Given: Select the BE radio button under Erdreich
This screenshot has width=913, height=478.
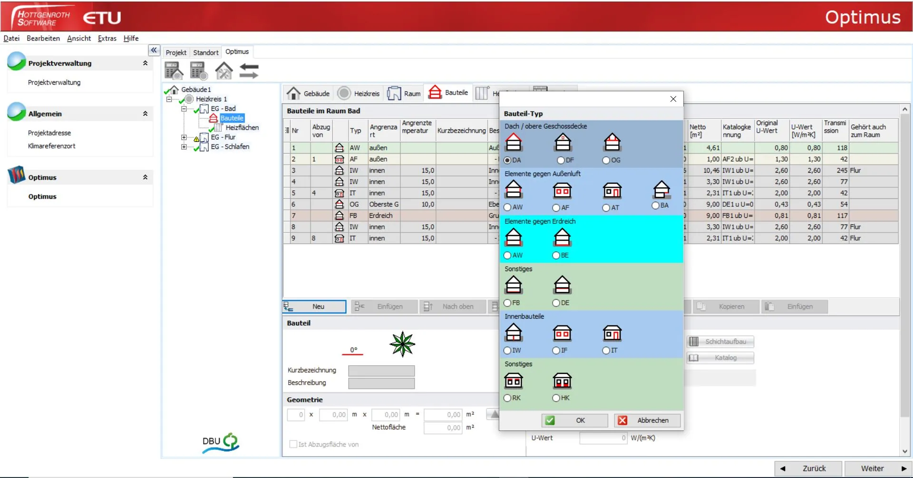Looking at the screenshot, I should pyautogui.click(x=556, y=255).
